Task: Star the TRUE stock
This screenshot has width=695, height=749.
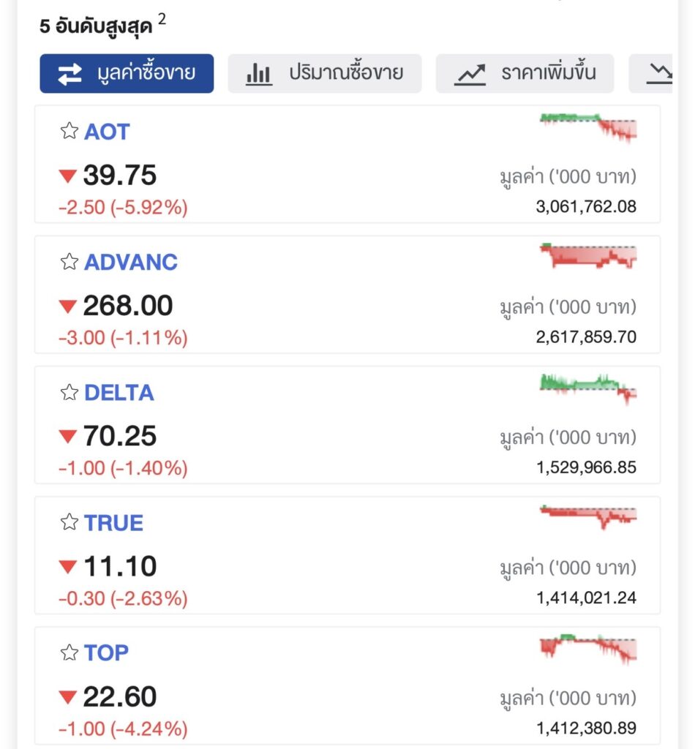Action: point(69,522)
